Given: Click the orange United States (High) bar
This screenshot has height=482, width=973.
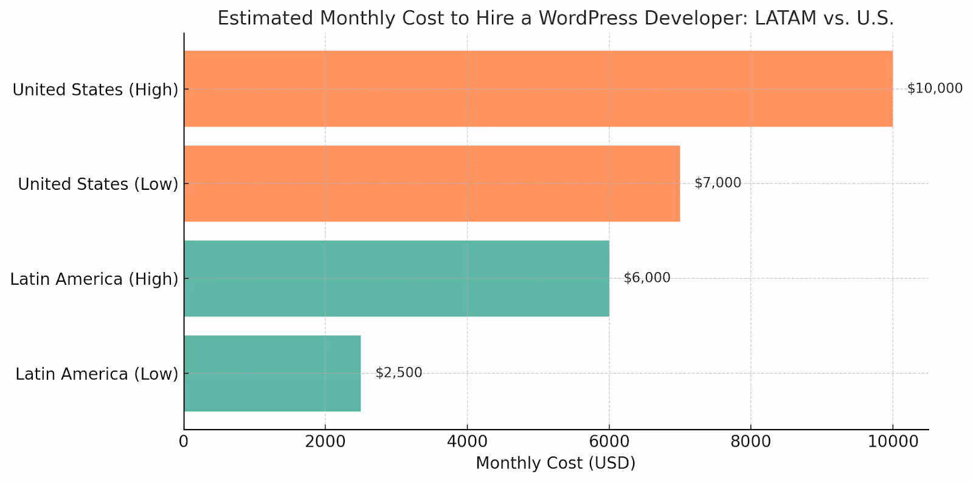Looking at the screenshot, I should [x=538, y=89].
